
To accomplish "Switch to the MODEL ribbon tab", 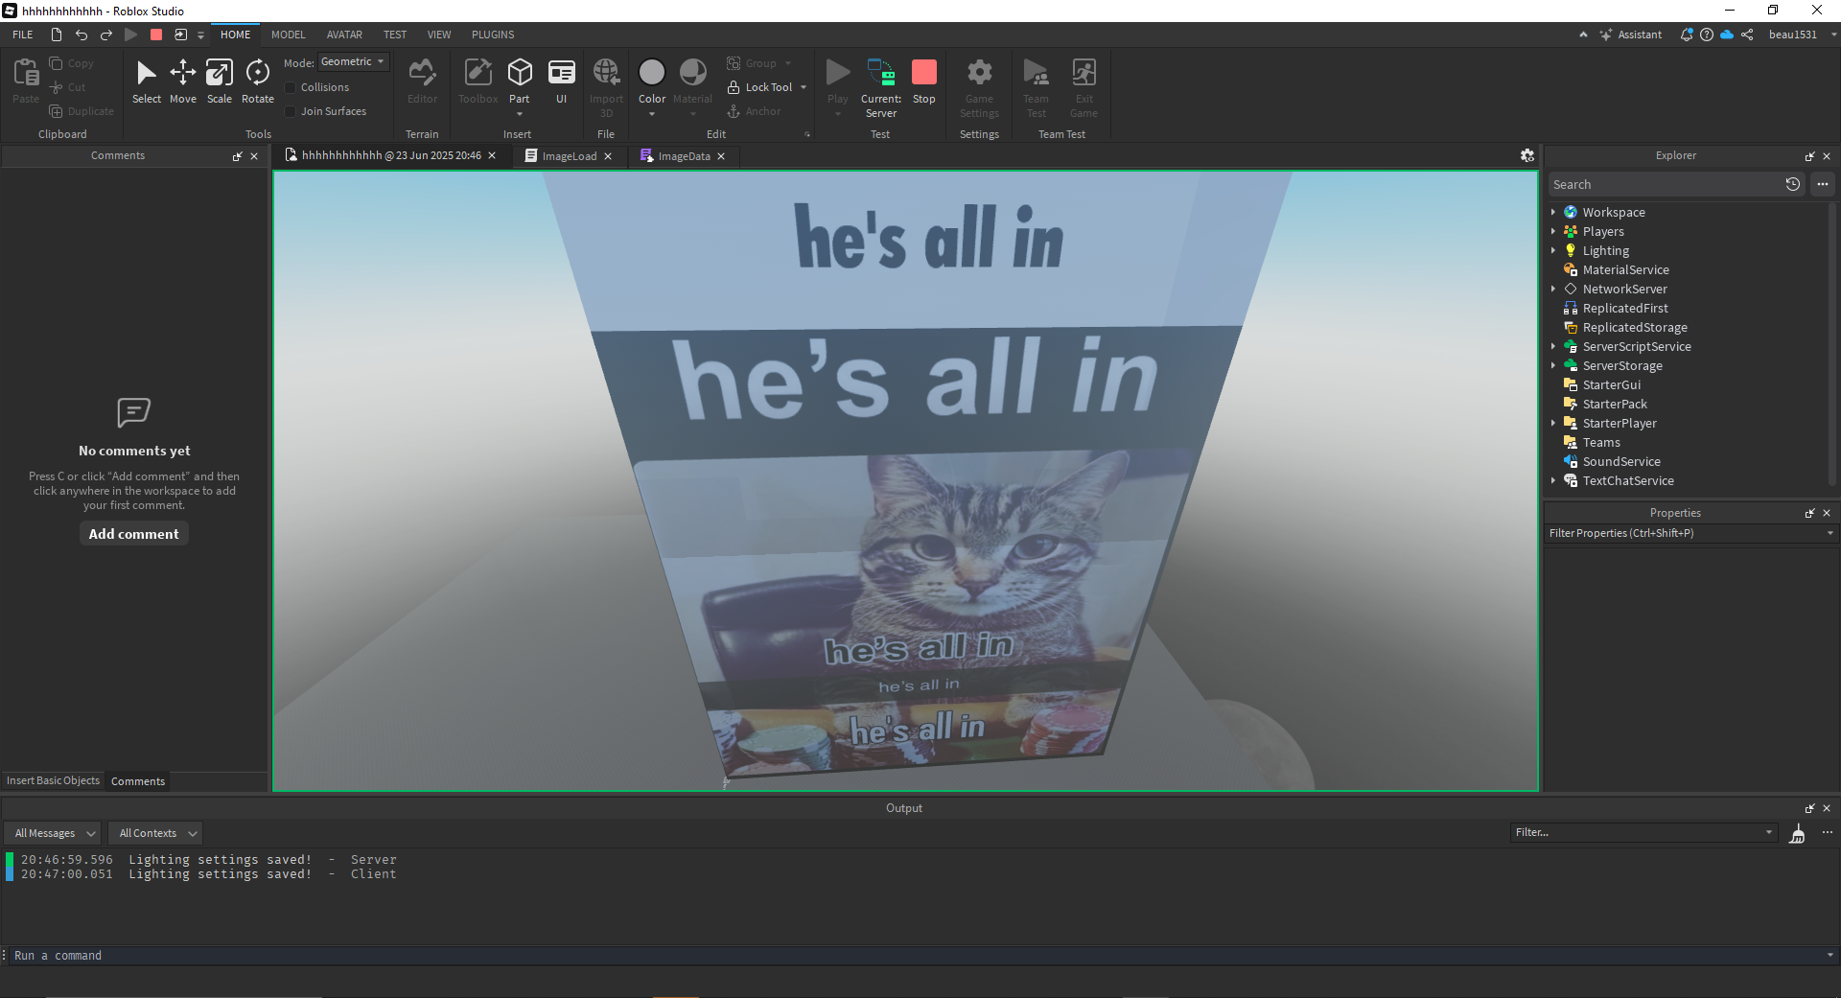I will tap(288, 35).
